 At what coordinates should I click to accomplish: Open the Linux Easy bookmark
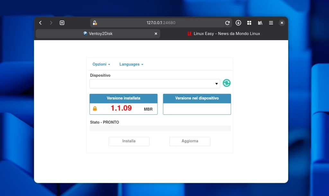[x=223, y=33]
